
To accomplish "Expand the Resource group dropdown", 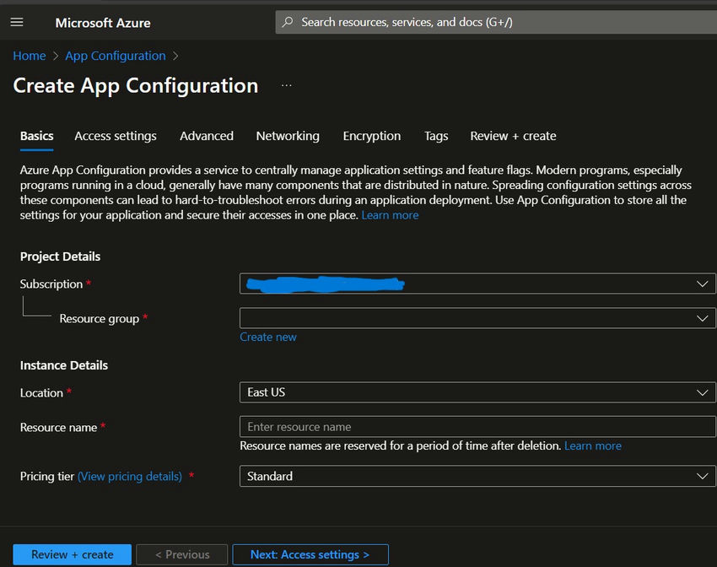I will click(x=477, y=318).
